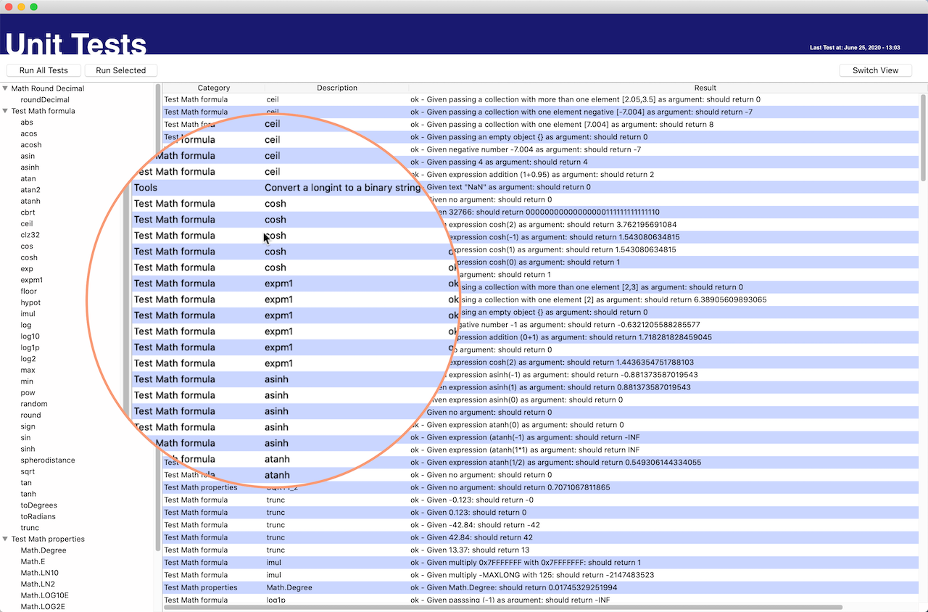Select the expm1 test in sidebar

click(x=32, y=280)
